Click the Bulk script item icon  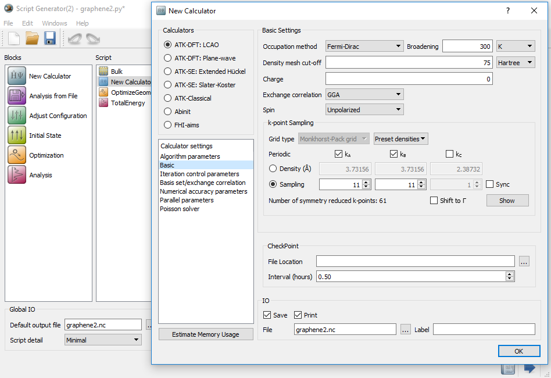click(103, 71)
